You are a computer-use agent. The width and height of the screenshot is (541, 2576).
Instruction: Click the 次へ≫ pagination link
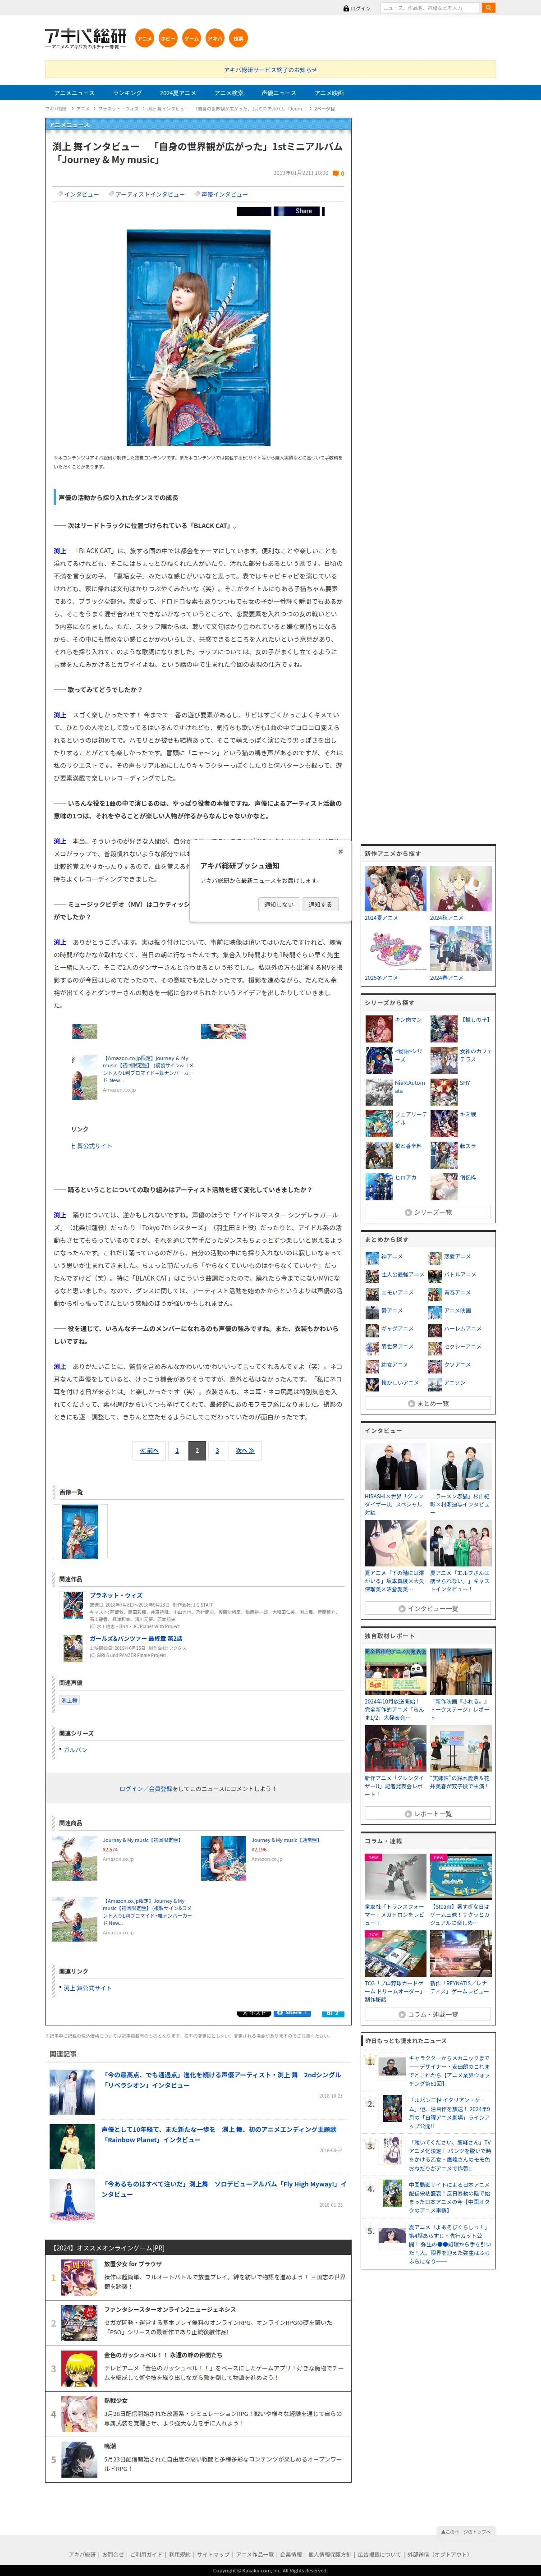point(245,1450)
